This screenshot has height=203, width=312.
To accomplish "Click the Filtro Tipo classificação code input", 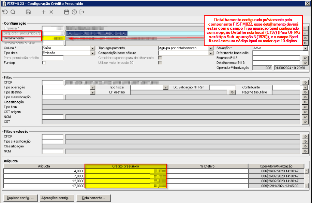I will click(53, 97).
